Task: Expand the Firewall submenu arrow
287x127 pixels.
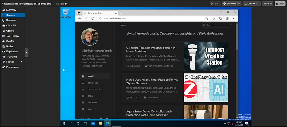Action: tap(21, 62)
